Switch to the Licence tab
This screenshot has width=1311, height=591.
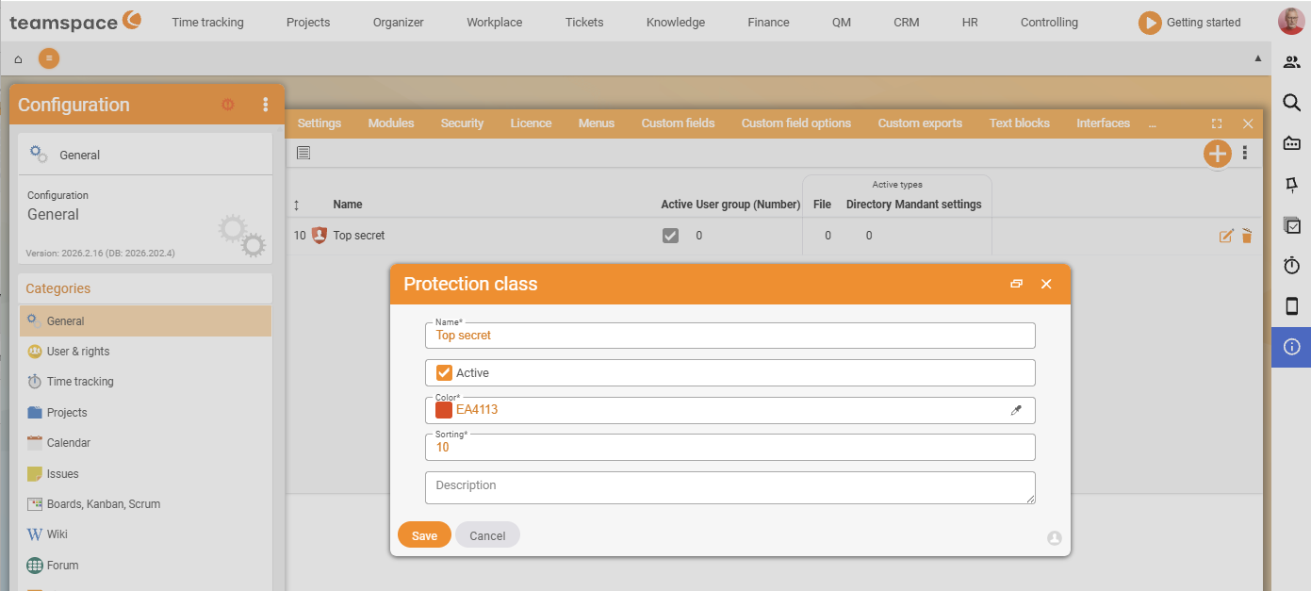pyautogui.click(x=532, y=123)
